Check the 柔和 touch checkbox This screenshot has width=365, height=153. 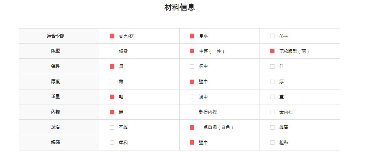tap(112, 142)
